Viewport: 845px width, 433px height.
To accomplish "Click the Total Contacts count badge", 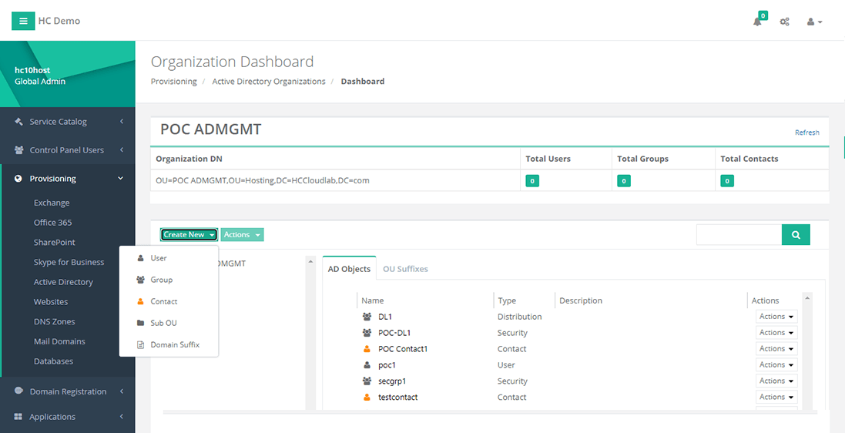I will [x=727, y=181].
